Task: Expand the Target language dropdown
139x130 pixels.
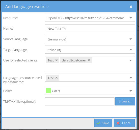Action: (x=131, y=50)
